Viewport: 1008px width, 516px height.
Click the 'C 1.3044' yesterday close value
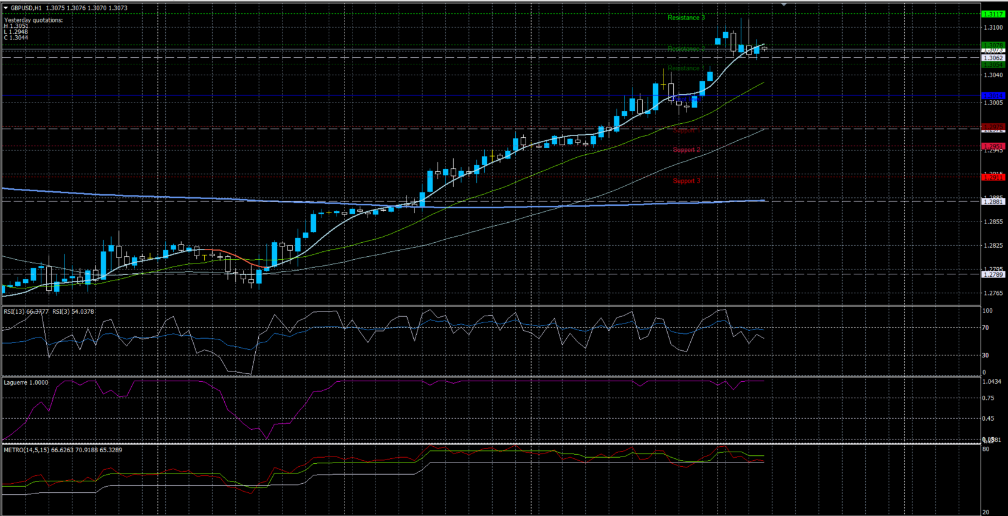(16, 38)
